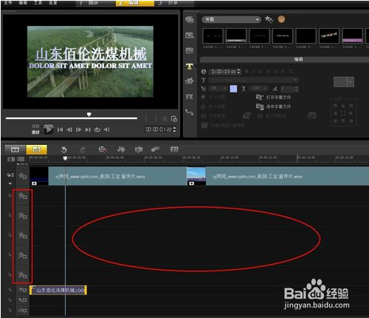This screenshot has width=369, height=318.
Task: Click the Undo arrow in timeline toolbar
Action: (63, 149)
